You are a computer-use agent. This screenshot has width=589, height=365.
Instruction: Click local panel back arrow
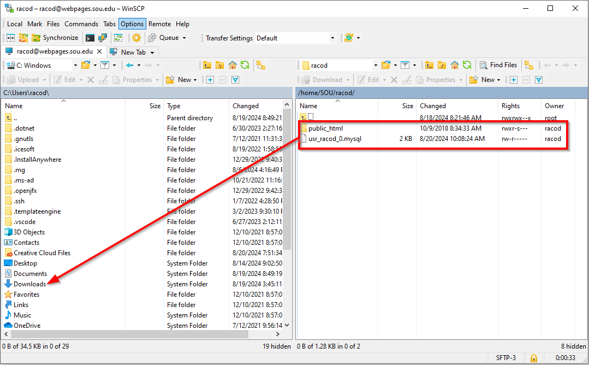coord(129,66)
